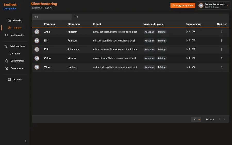Select Schema in the sidebar

click(x=15, y=79)
